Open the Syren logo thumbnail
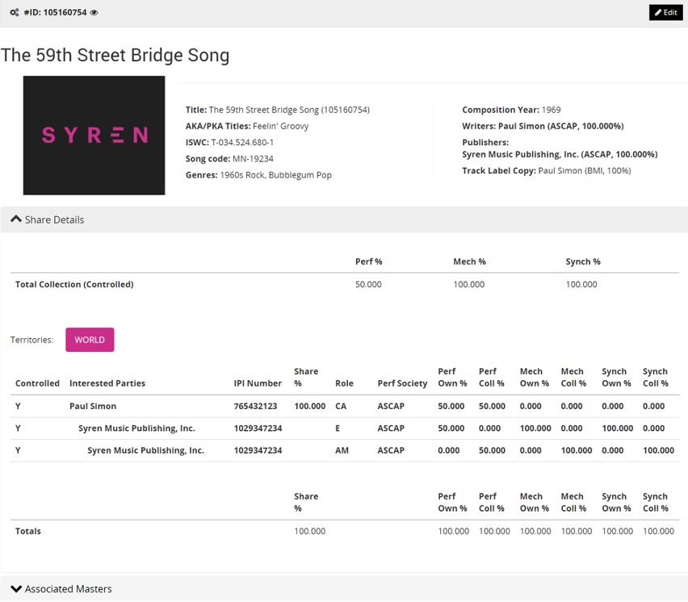This screenshot has height=602, width=688. coord(94,136)
